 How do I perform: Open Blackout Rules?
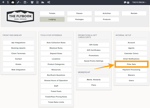coord(56,48)
